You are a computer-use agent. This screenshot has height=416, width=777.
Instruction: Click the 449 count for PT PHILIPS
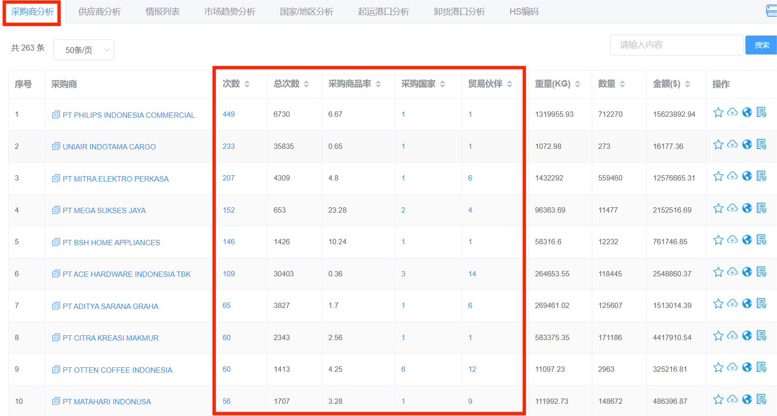pos(229,114)
